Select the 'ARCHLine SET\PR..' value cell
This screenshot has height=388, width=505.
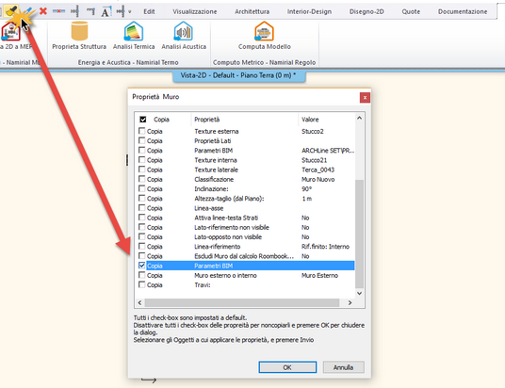[x=328, y=151]
